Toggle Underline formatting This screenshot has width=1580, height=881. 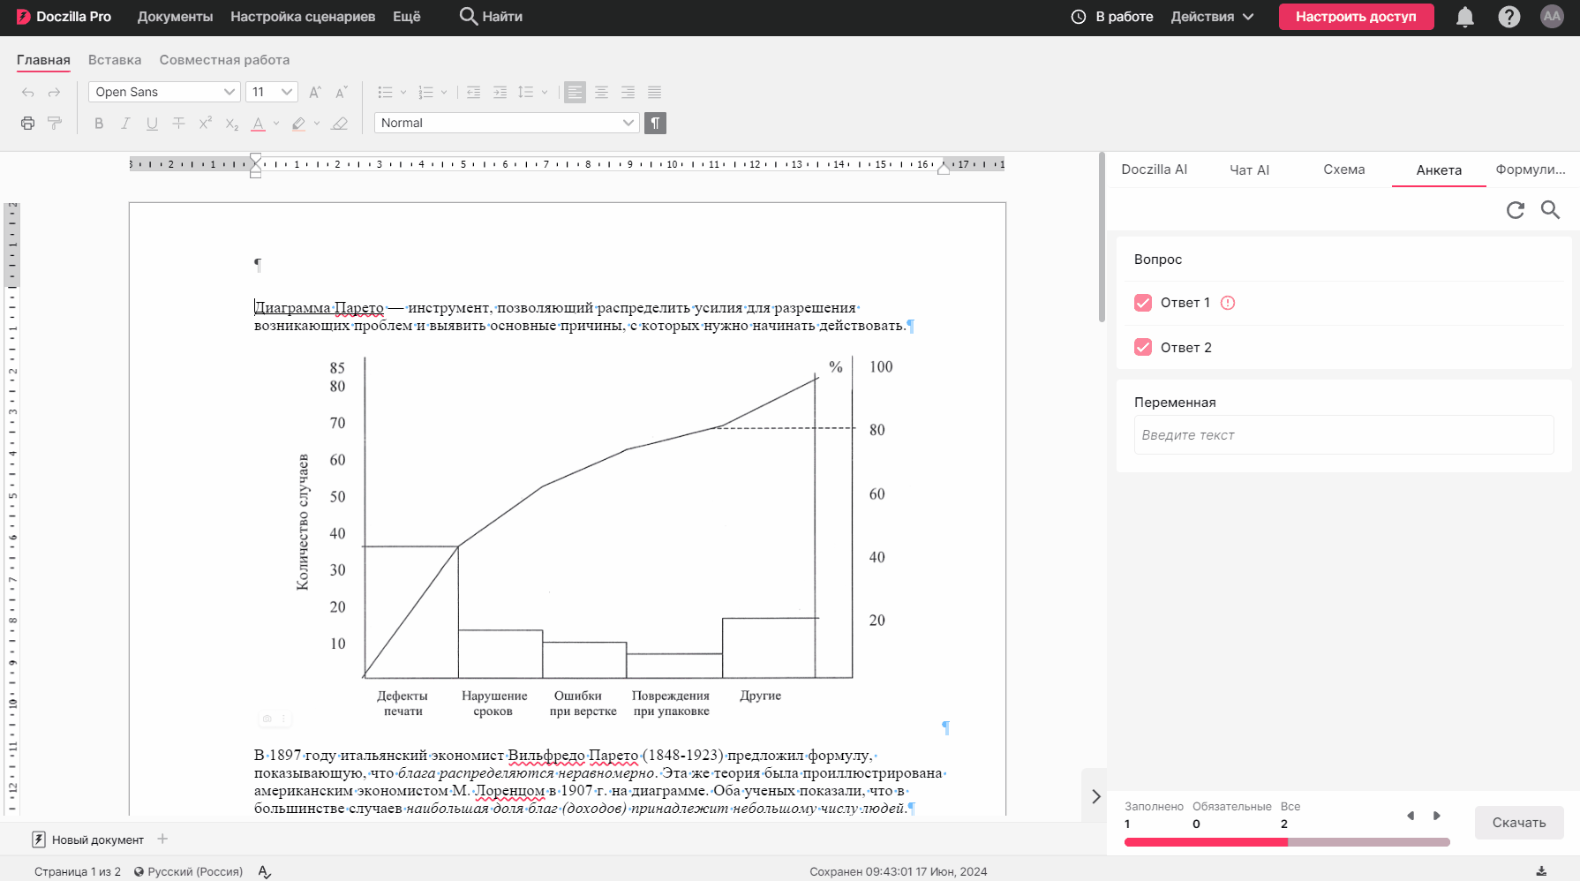[152, 124]
